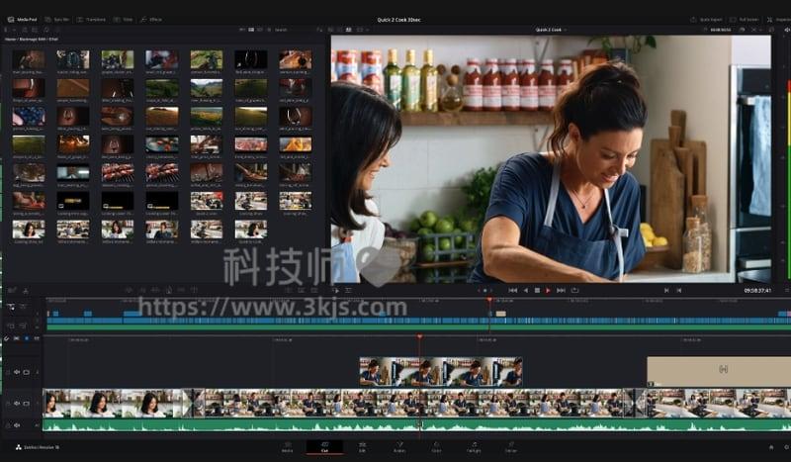791x462 pixels.
Task: Switch to the Color page
Action: [x=436, y=447]
